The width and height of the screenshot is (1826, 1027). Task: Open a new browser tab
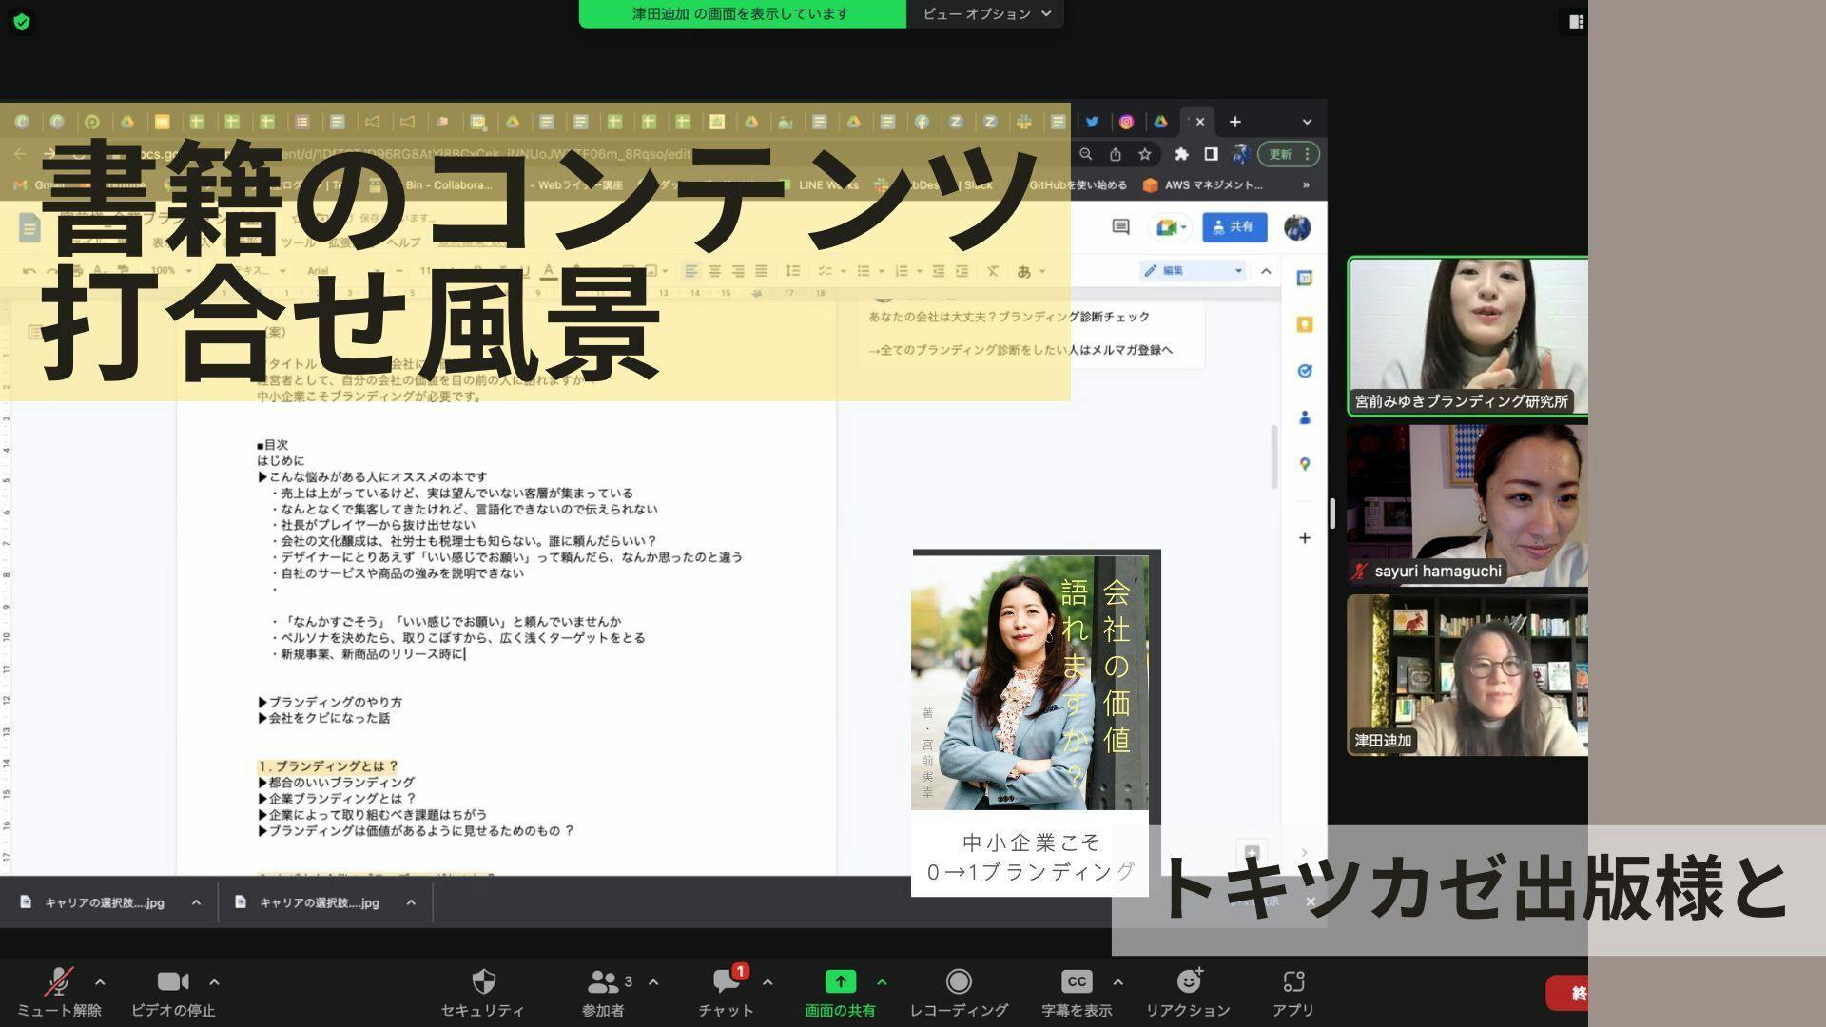[x=1234, y=122]
